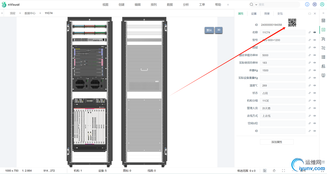The width and height of the screenshot is (327, 174).
Task: Collapse the right sidebar double-chevron
Action: 323,13
